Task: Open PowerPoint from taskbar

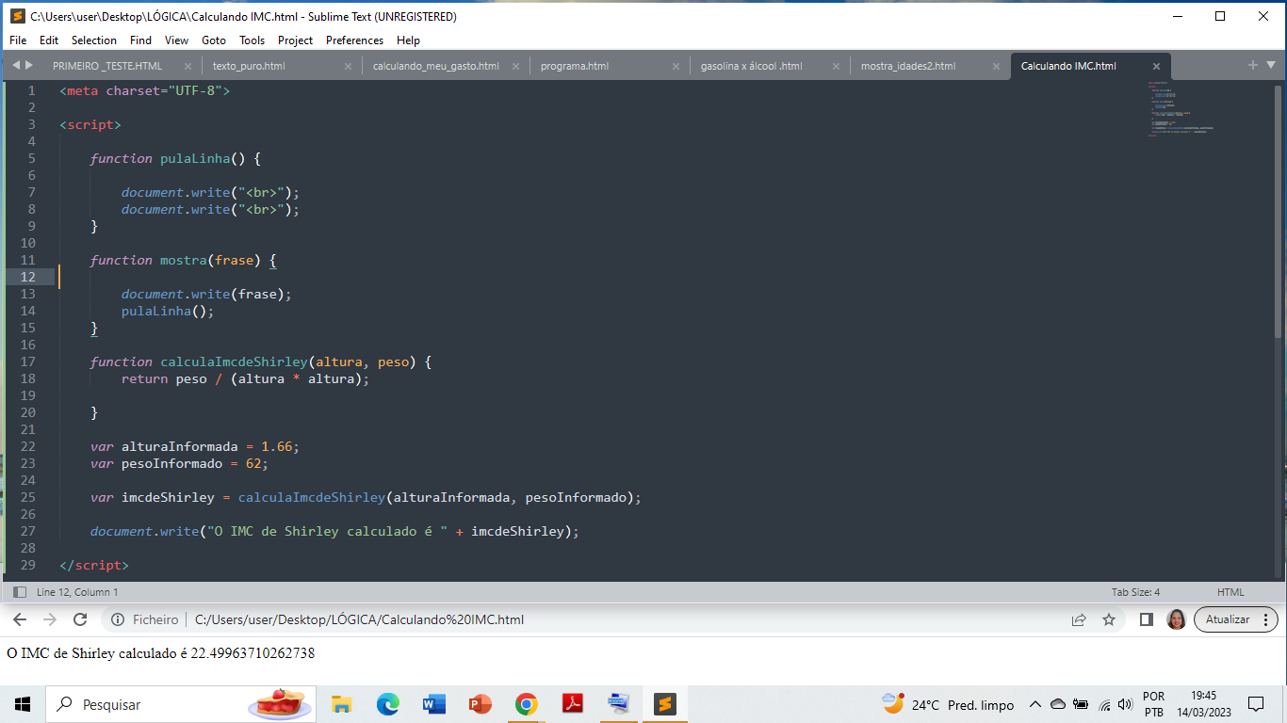Action: [x=480, y=704]
